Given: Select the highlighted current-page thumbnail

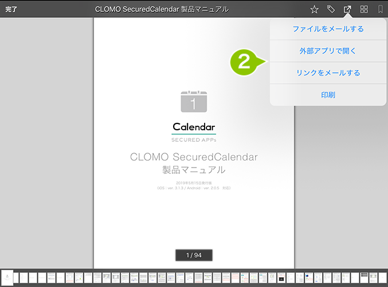Looking at the screenshot, I should tap(7, 278).
